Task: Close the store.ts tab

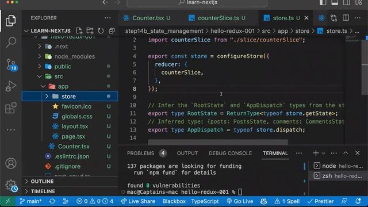Action: tap(306, 18)
